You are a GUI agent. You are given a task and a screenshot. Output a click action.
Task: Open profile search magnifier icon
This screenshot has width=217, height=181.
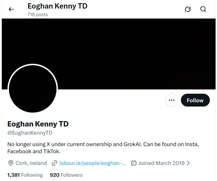click(203, 9)
